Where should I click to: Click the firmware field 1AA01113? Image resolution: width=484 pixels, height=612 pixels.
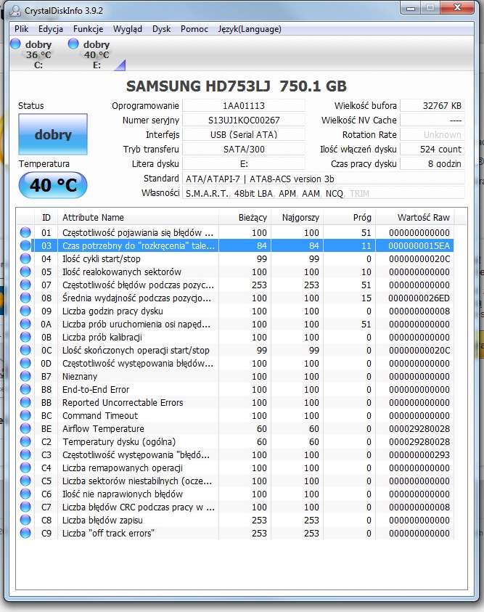coord(244,106)
